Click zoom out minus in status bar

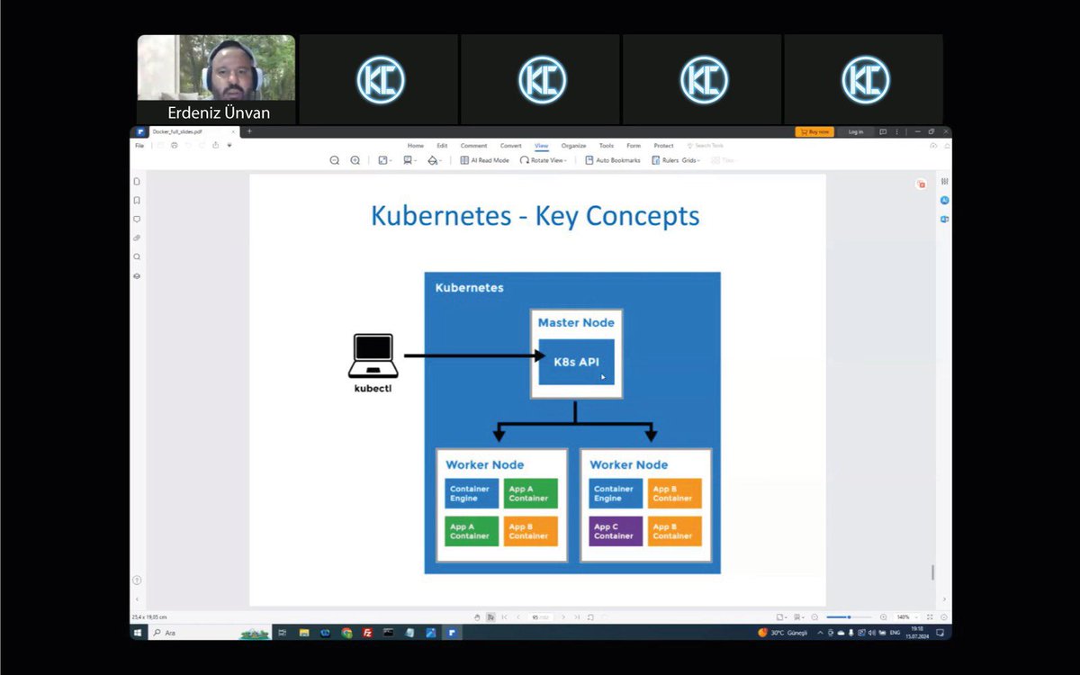coord(814,616)
